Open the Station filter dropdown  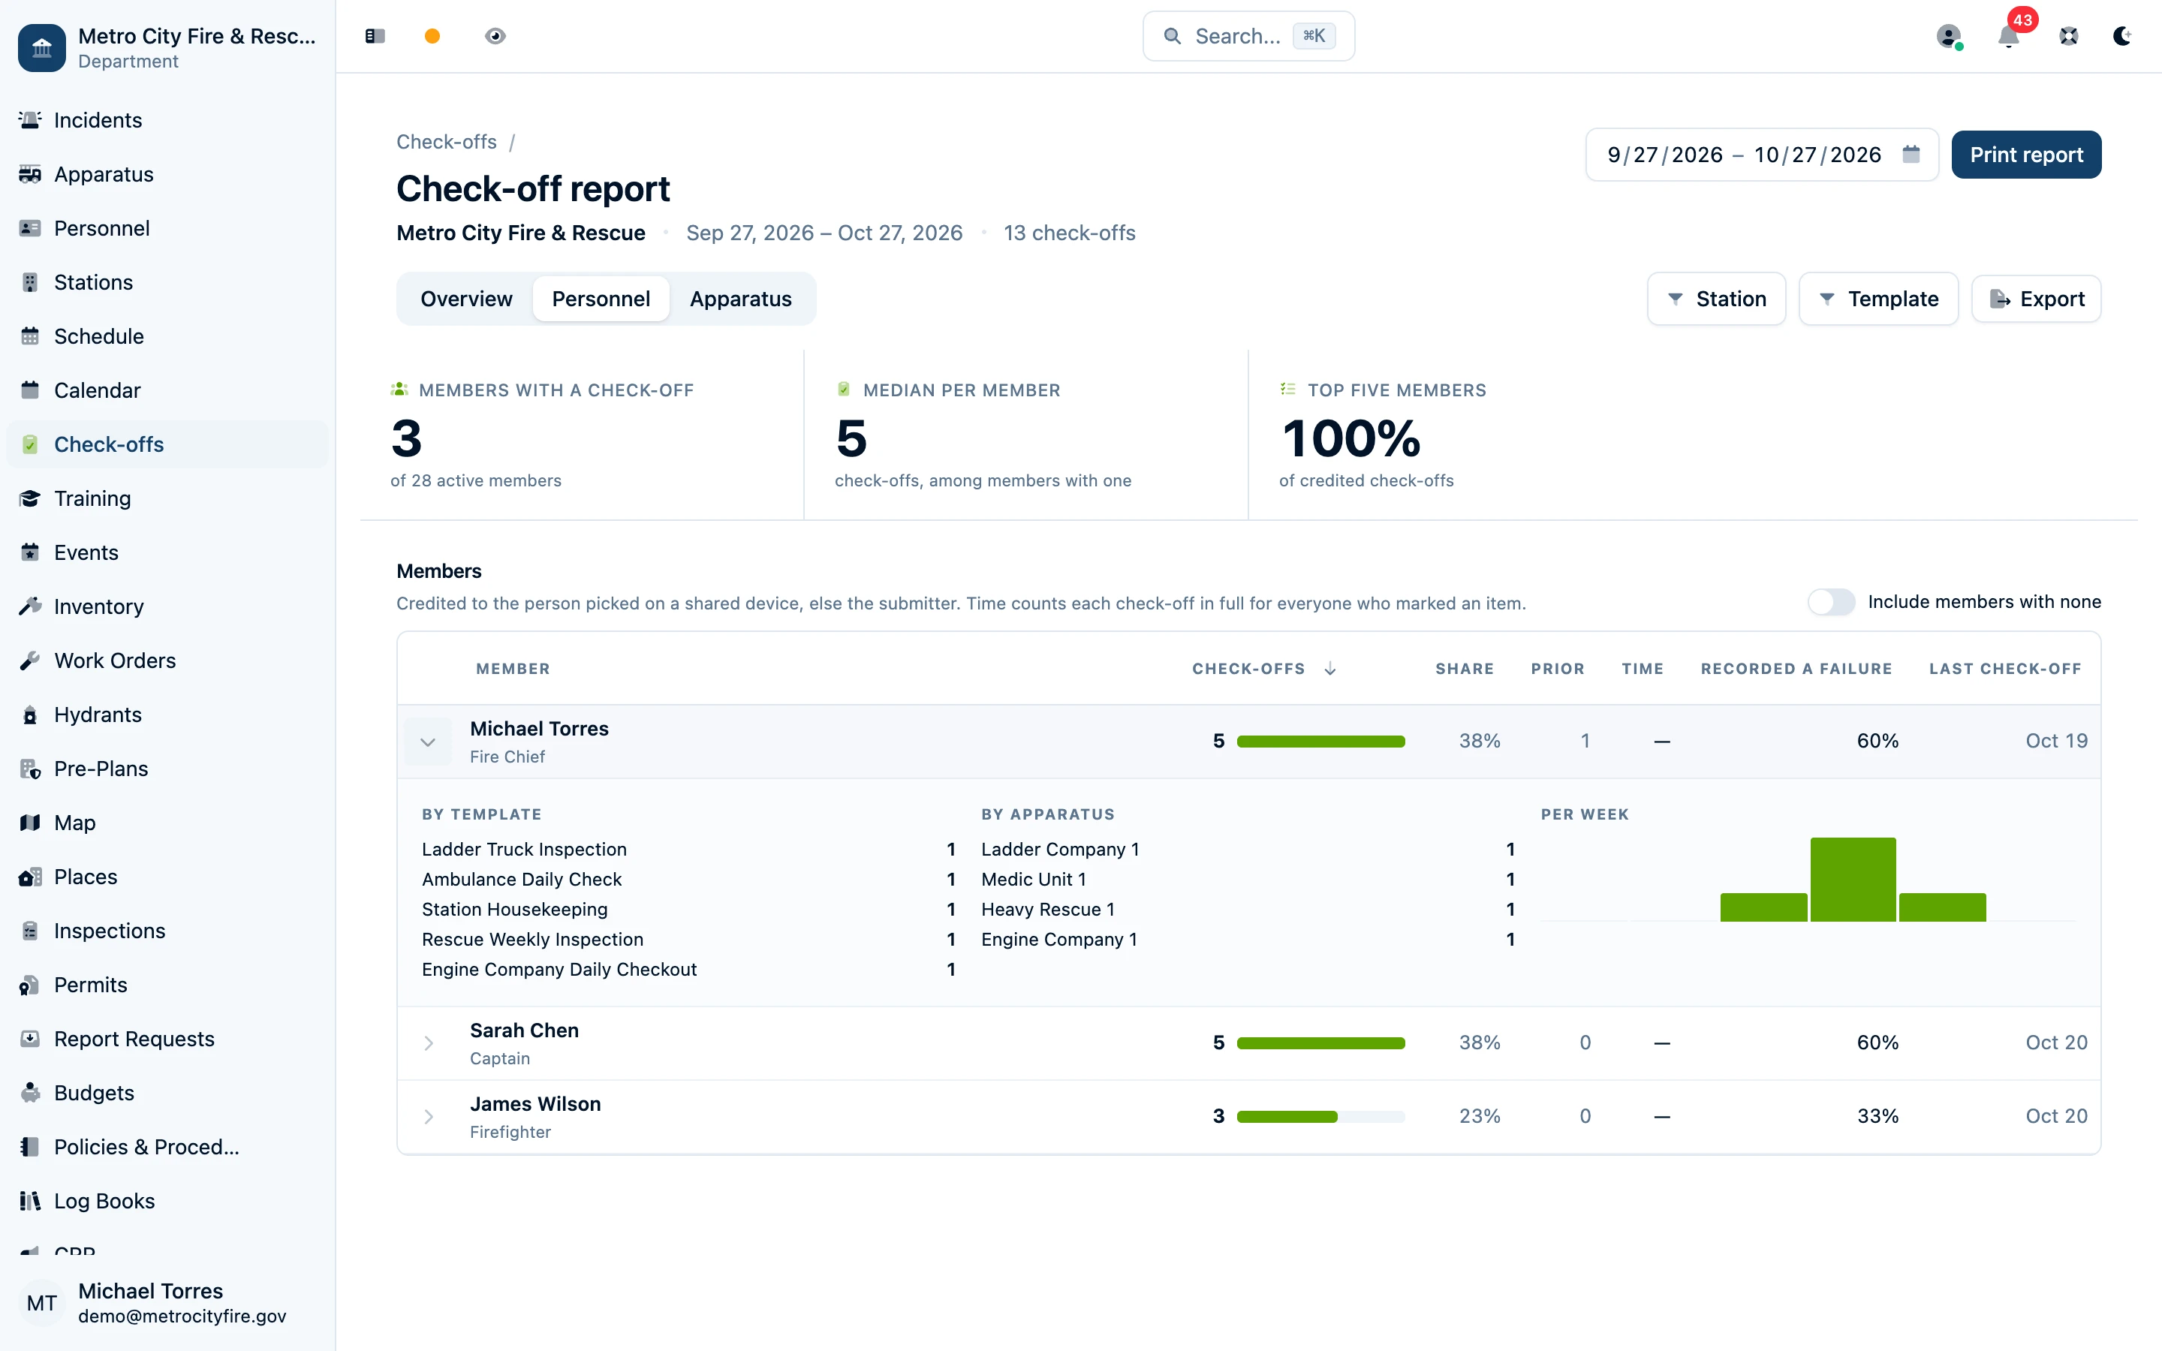(1716, 299)
